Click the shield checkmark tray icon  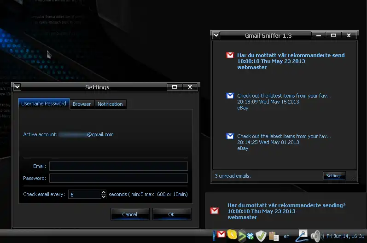[261, 236]
